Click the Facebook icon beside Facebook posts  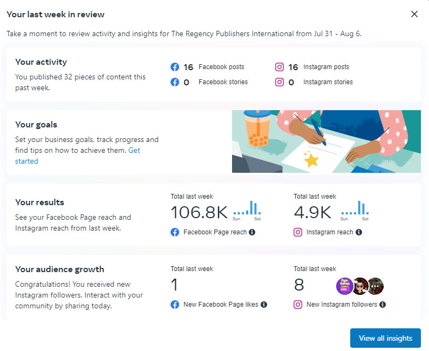175,67
